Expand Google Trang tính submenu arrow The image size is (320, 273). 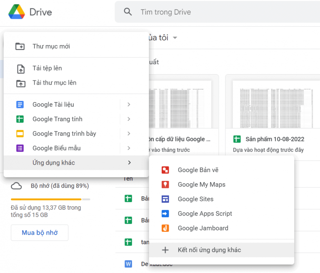tap(129, 119)
